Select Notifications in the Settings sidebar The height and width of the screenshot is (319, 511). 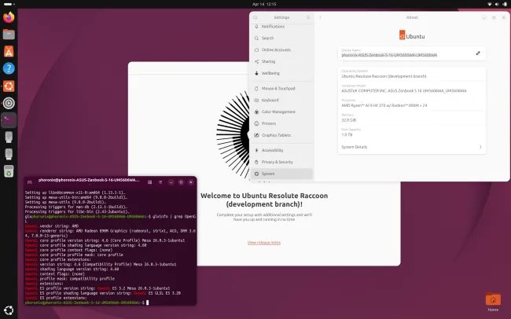point(282,27)
